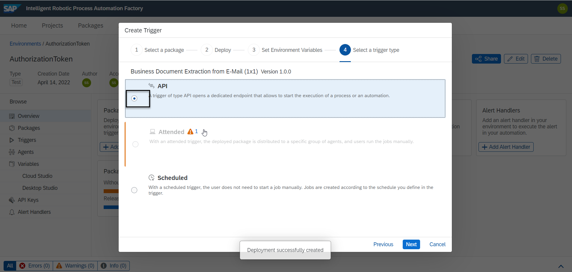Click the Warnings triangle icon in footer

coord(59,266)
